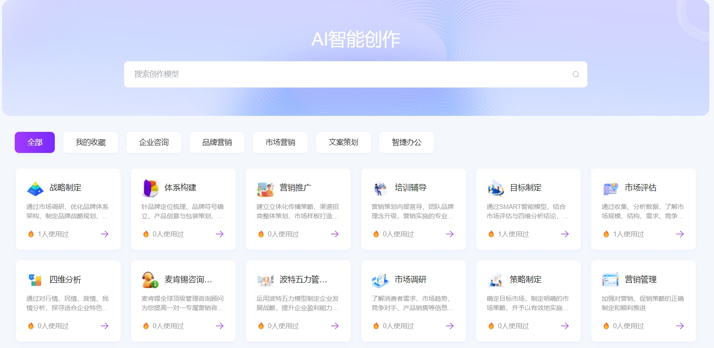
Task: Open 市场评估 via its arrow icon
Action: [x=680, y=234]
